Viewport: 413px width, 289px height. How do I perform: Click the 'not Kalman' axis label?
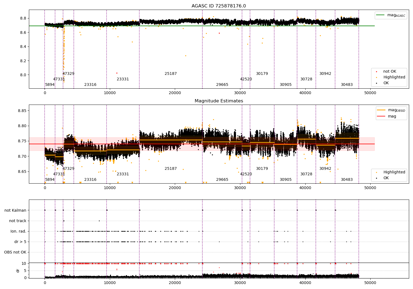click(15, 210)
